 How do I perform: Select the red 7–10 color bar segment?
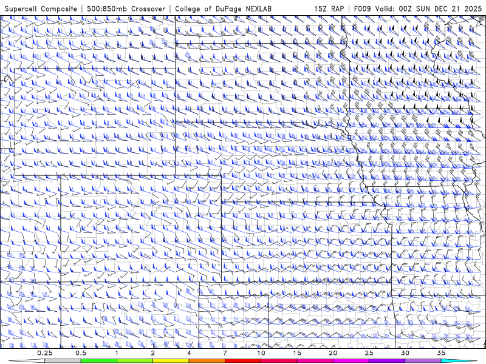(242, 361)
